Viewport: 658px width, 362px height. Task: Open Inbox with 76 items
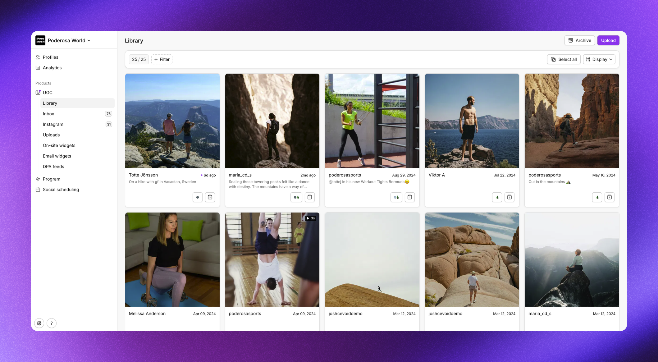[77, 114]
